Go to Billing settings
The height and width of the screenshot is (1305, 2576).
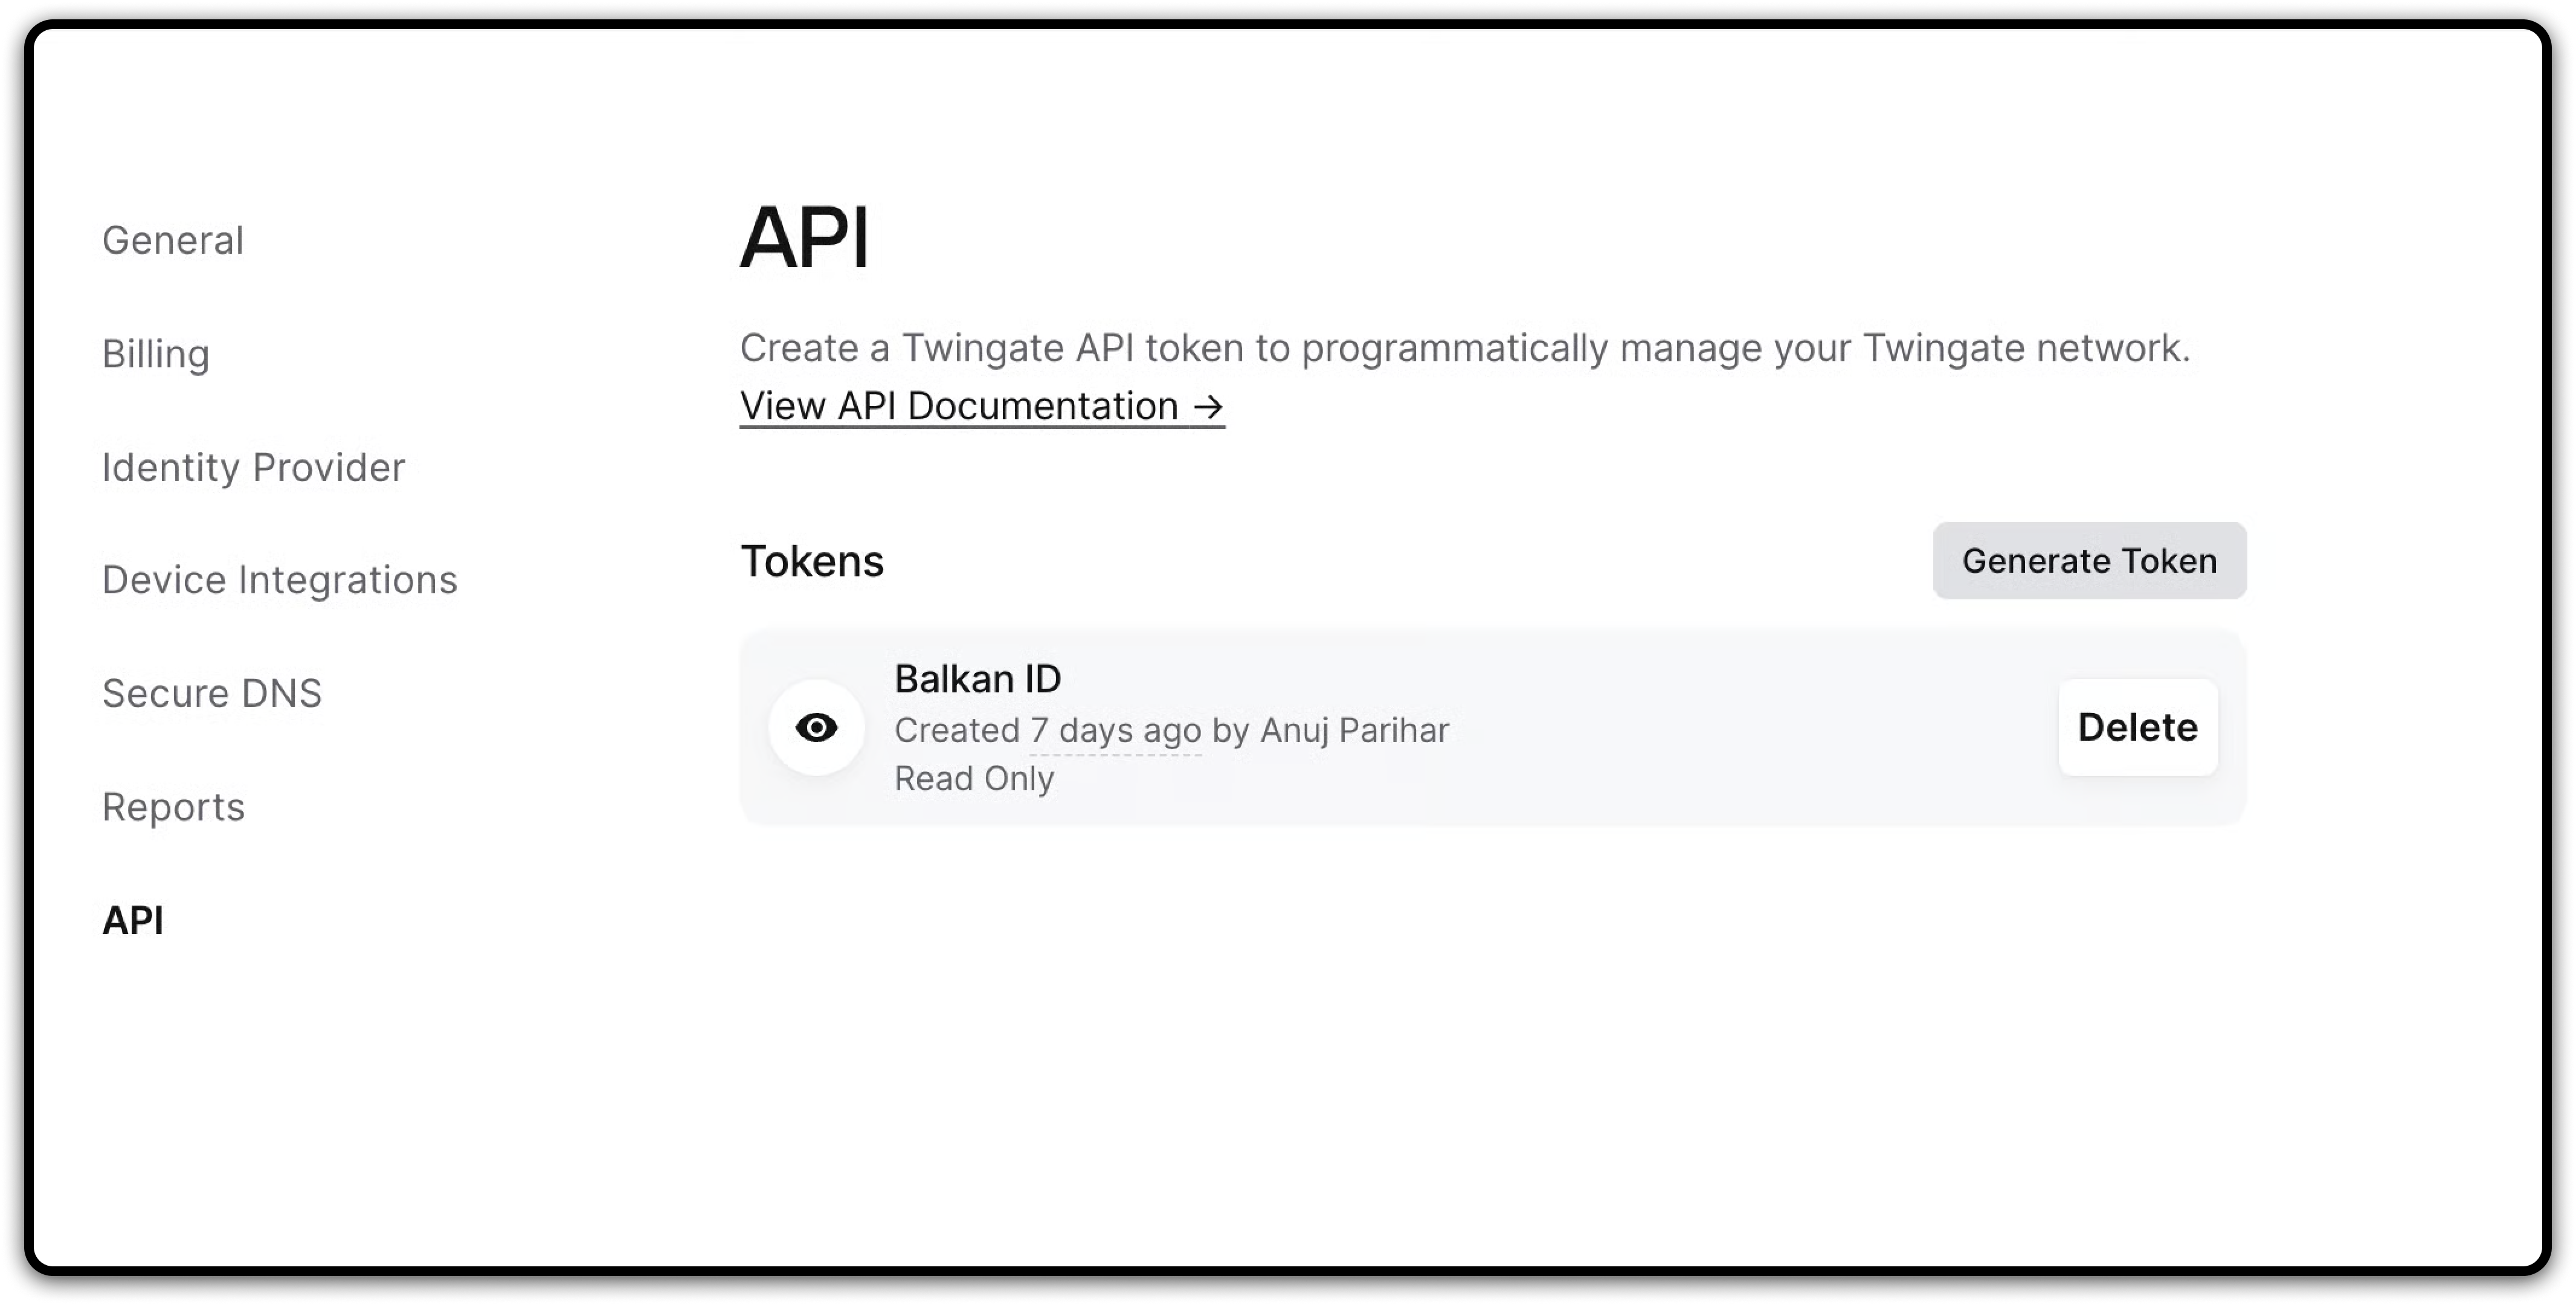[x=155, y=354]
